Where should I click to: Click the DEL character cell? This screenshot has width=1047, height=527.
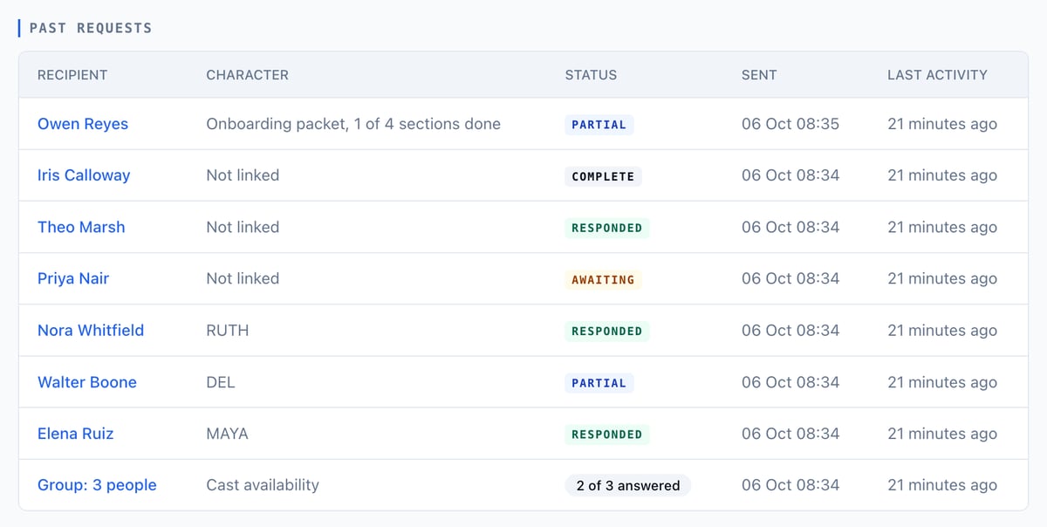(221, 382)
